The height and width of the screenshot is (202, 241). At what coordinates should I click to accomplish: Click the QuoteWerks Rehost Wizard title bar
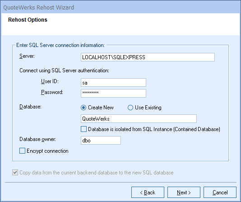click(x=120, y=7)
